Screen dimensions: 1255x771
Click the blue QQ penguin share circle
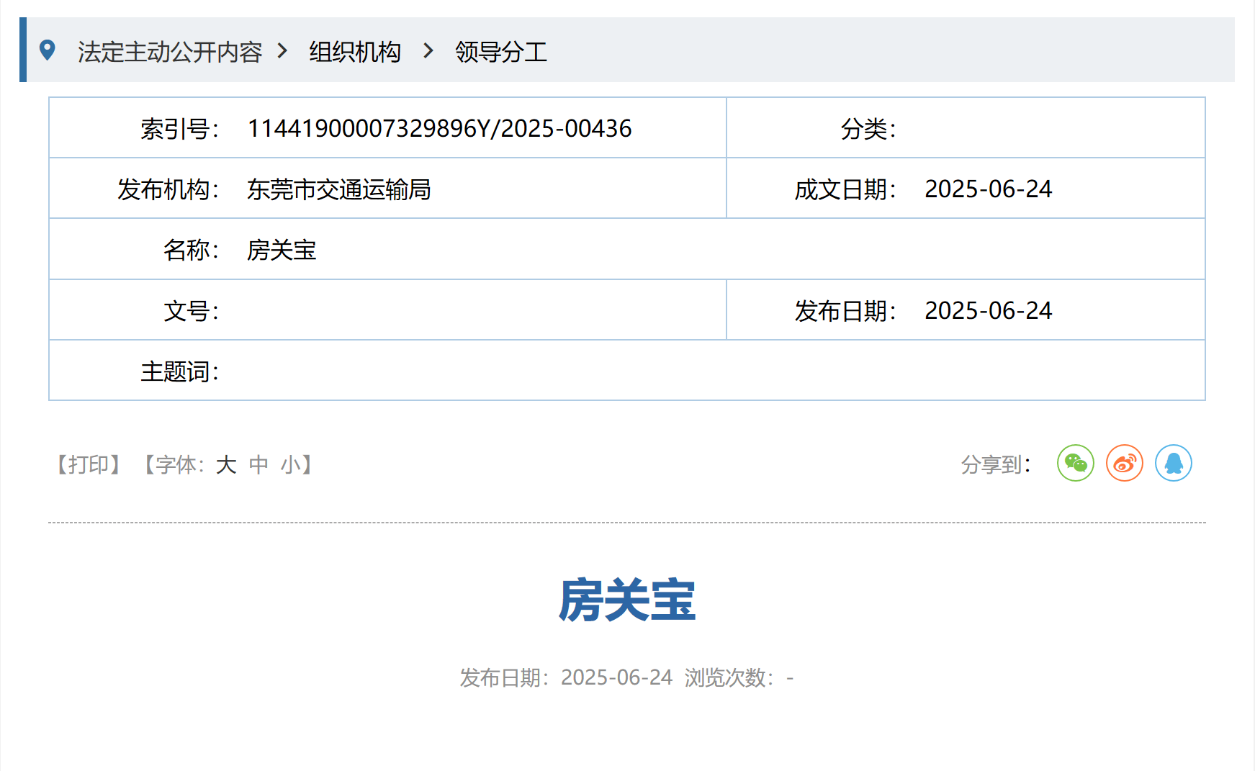[x=1173, y=463]
